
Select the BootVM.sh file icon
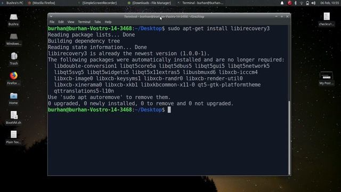point(13,117)
